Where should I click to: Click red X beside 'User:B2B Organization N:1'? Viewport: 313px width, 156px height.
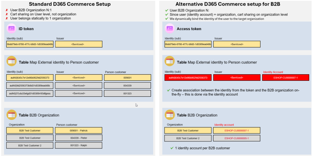pyautogui.click(x=7, y=10)
